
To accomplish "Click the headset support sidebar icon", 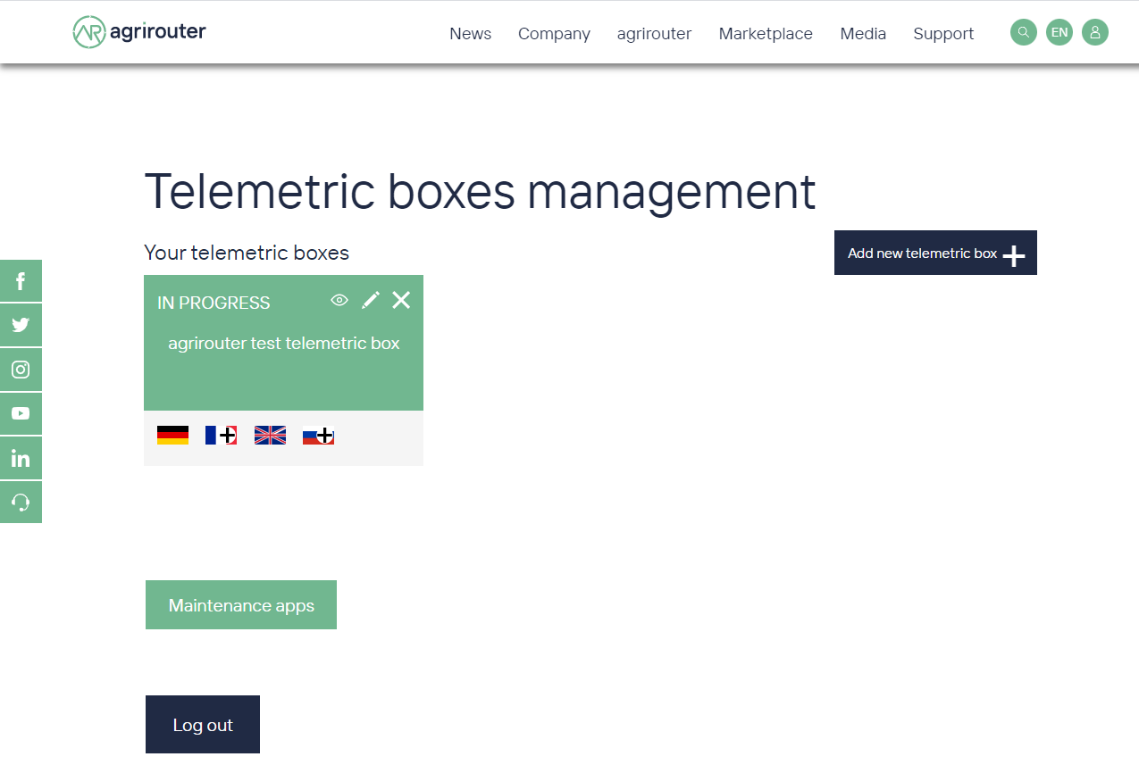I will click(21, 503).
